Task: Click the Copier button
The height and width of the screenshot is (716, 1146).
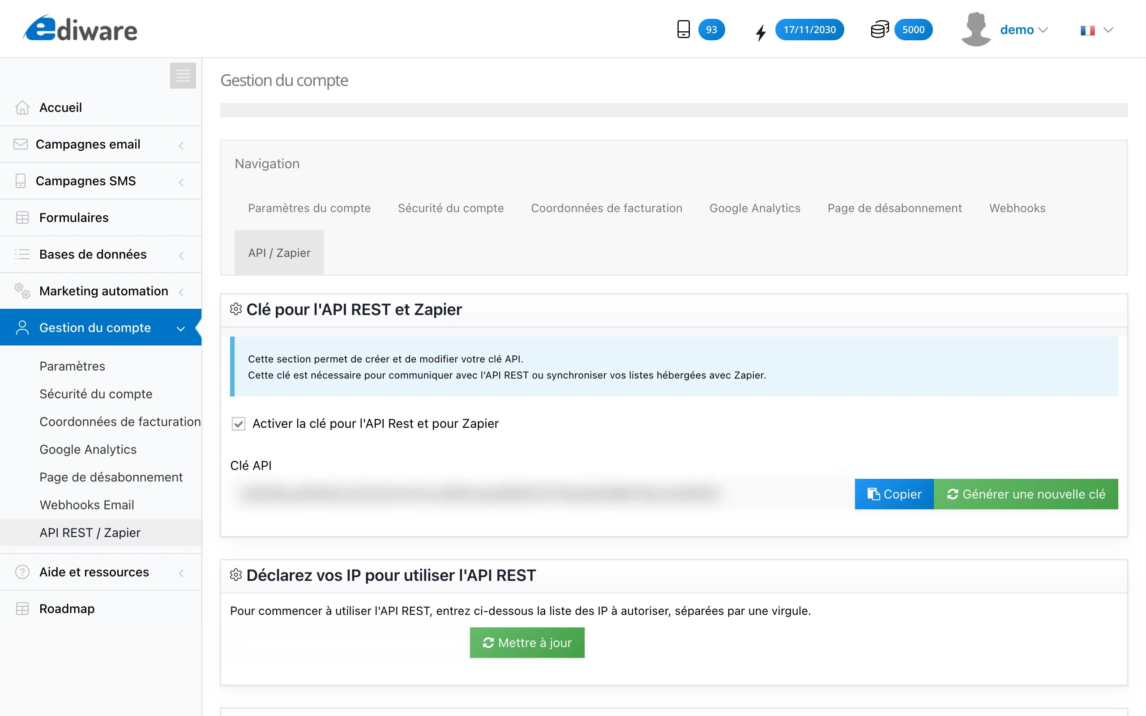Action: pos(894,494)
